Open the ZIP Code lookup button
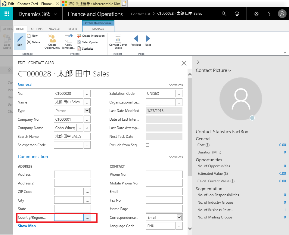The width and height of the screenshot is (289, 235). coord(87,192)
